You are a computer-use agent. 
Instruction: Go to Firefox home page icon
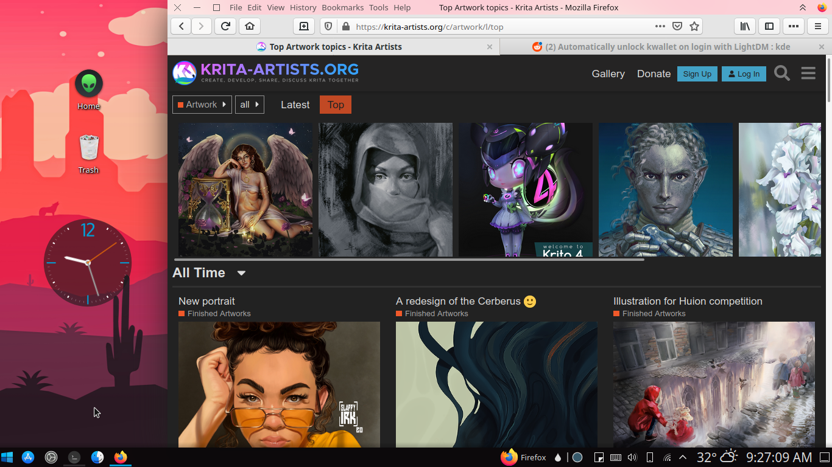(250, 26)
